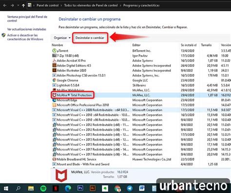Click the 22/3/2020 install date
This screenshot has width=231, height=193.
pos(188,159)
